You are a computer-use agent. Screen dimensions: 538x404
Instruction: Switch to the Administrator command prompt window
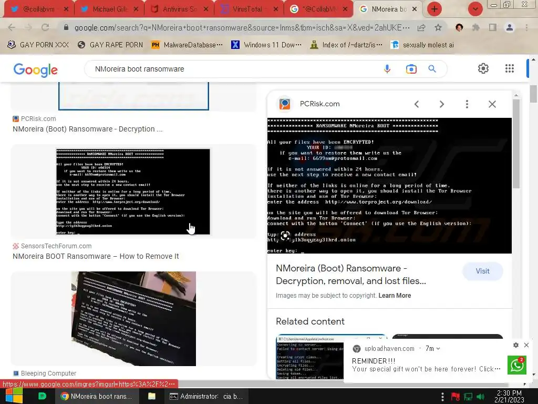[x=206, y=396]
